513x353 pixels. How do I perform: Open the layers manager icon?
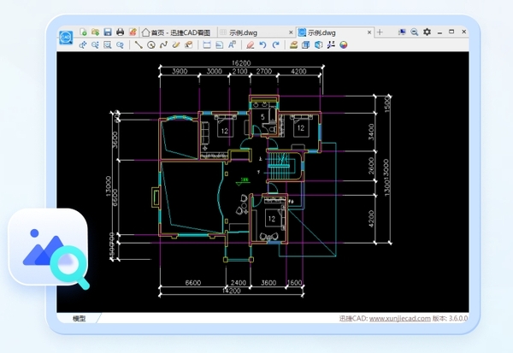[293, 44]
